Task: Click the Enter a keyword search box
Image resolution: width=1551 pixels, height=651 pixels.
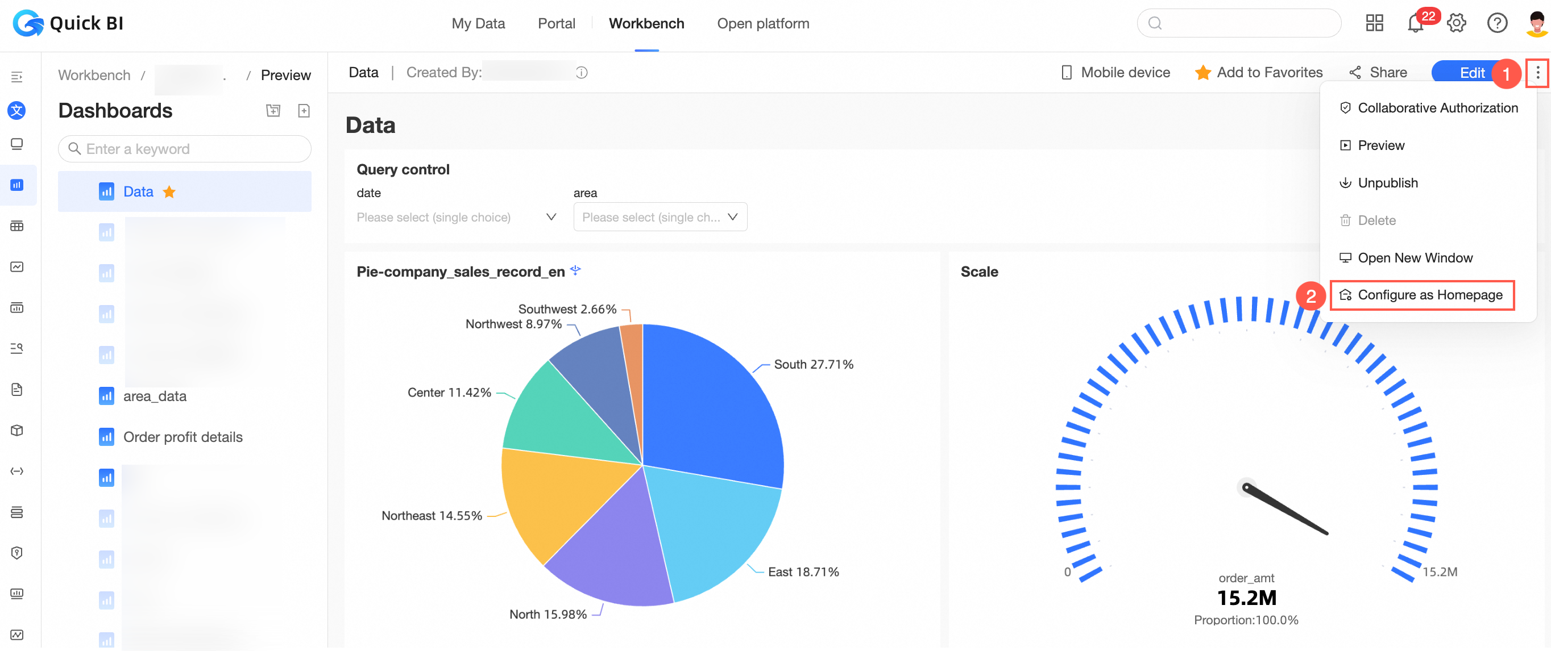Action: point(184,149)
